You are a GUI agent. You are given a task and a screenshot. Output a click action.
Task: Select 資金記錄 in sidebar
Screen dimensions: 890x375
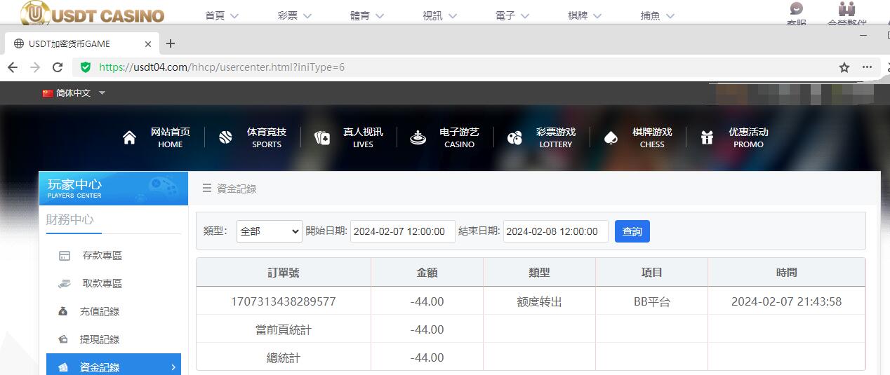click(x=114, y=365)
